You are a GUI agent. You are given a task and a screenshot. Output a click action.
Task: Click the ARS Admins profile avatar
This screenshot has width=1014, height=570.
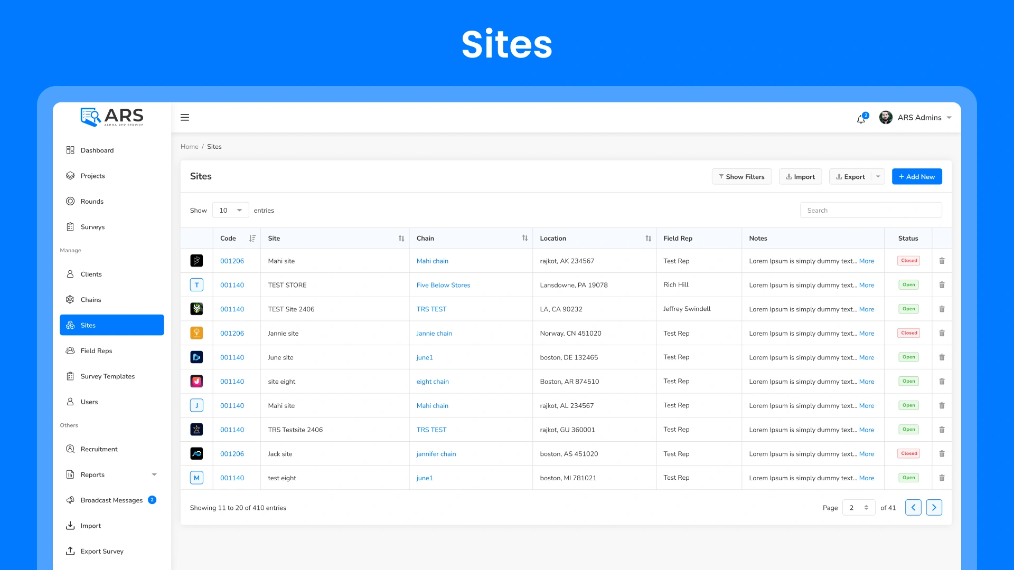click(886, 117)
